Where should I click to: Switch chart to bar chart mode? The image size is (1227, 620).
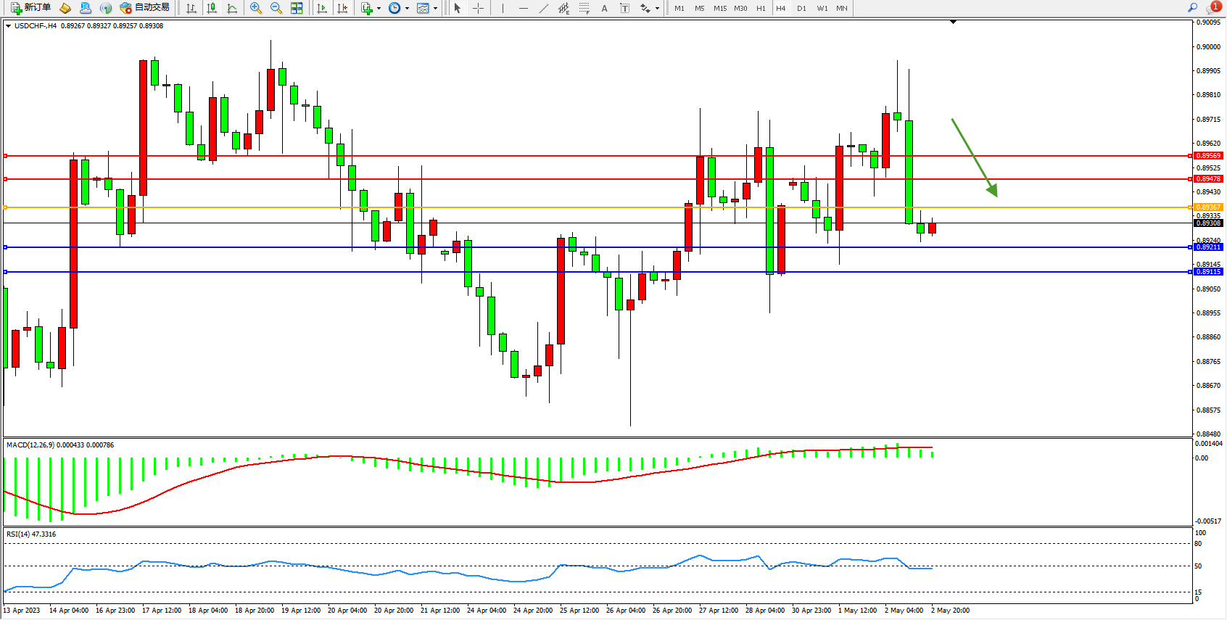coord(191,8)
